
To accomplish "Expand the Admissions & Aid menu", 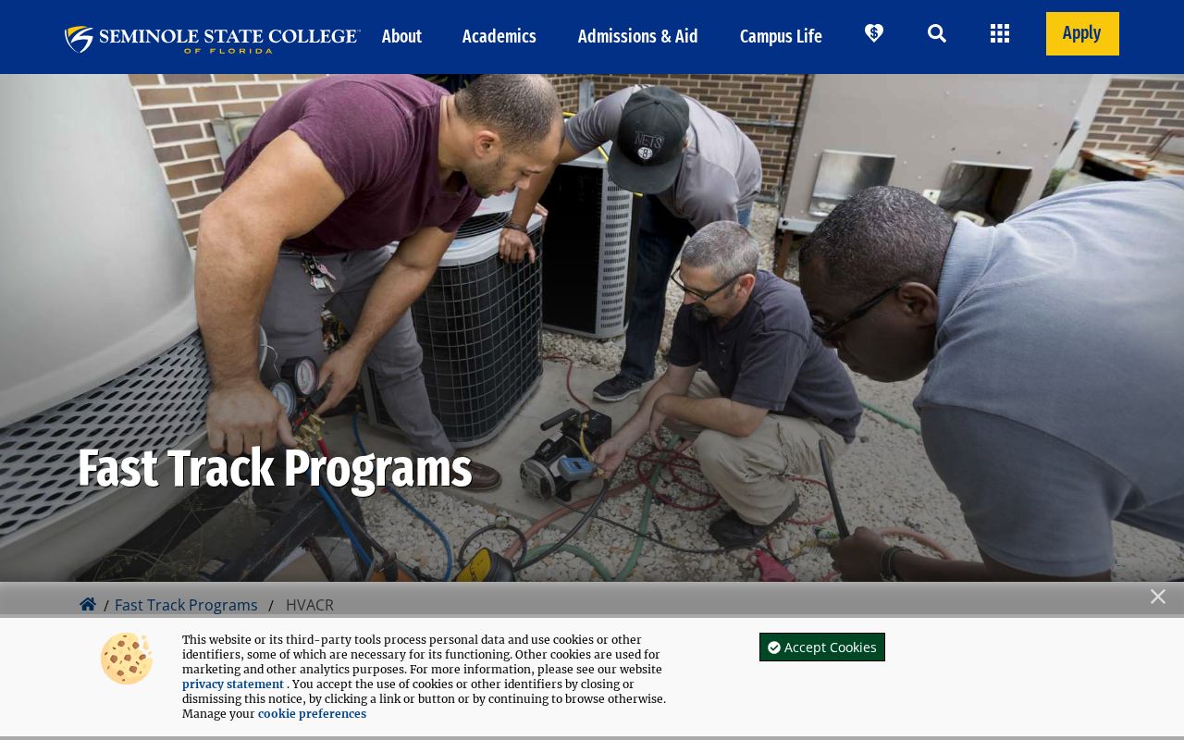I will 638,36.
